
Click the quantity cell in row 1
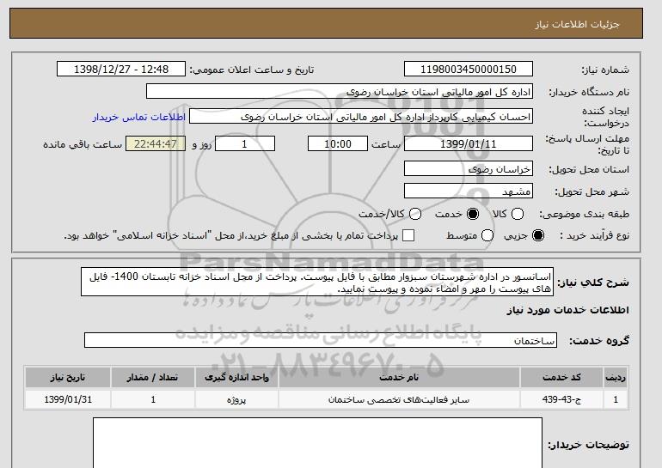[153, 399]
